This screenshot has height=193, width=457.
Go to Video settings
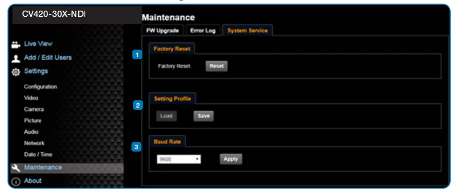pos(31,98)
